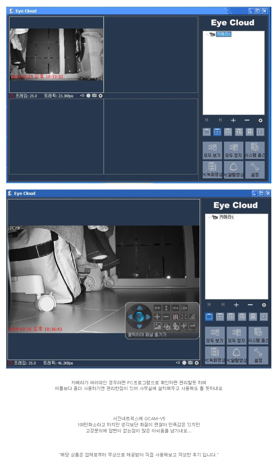
Task: Select the active four-split layout, top window
Action: (x=217, y=132)
